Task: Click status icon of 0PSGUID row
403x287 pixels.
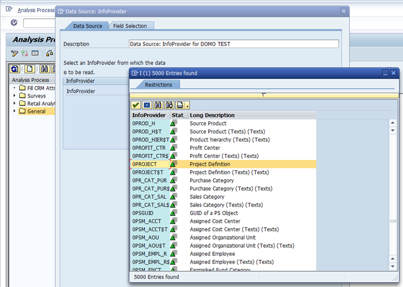Action: tap(174, 213)
